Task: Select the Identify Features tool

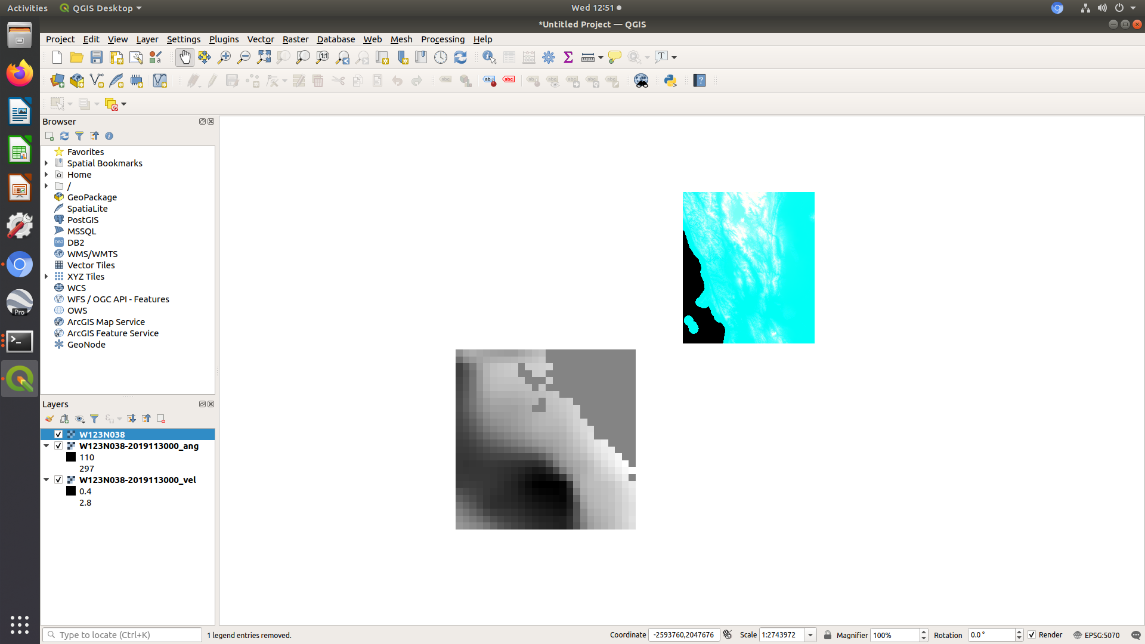Action: tap(489, 57)
